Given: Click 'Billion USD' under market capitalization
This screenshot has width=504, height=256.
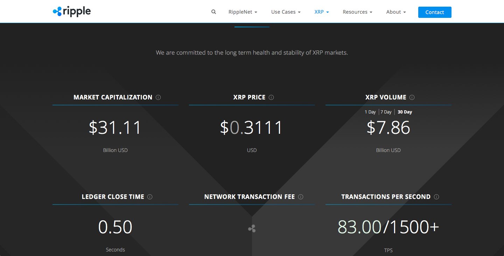Looking at the screenshot, I should tap(115, 150).
